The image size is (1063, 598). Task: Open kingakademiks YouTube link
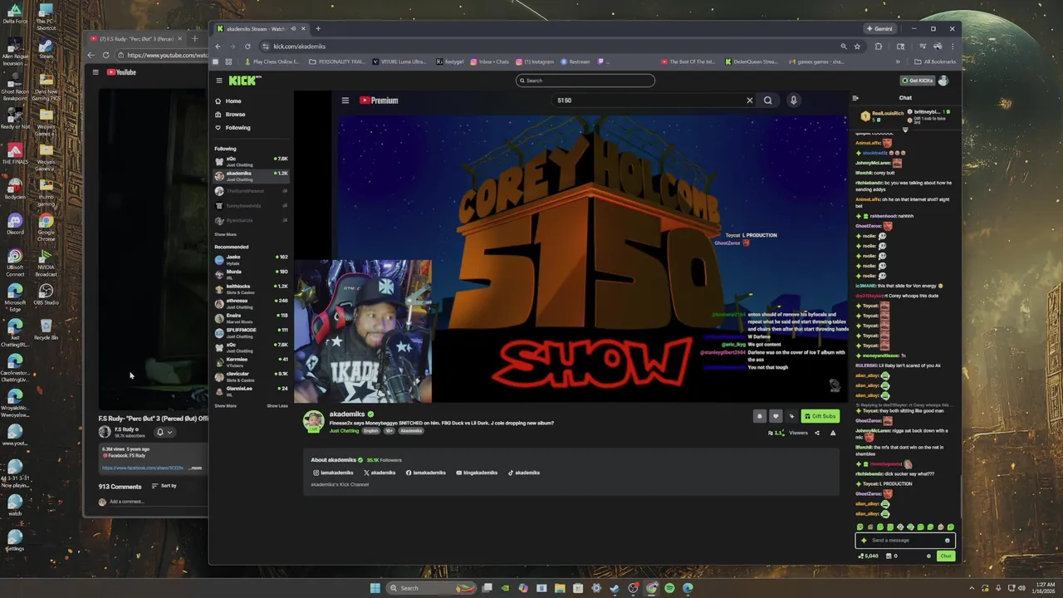pyautogui.click(x=477, y=473)
